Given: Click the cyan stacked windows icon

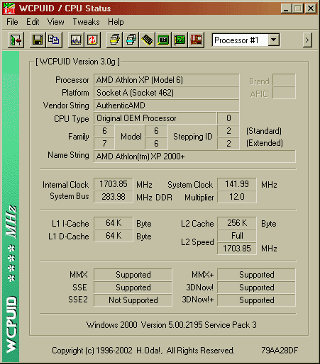Looking at the screenshot, I should (131, 40).
